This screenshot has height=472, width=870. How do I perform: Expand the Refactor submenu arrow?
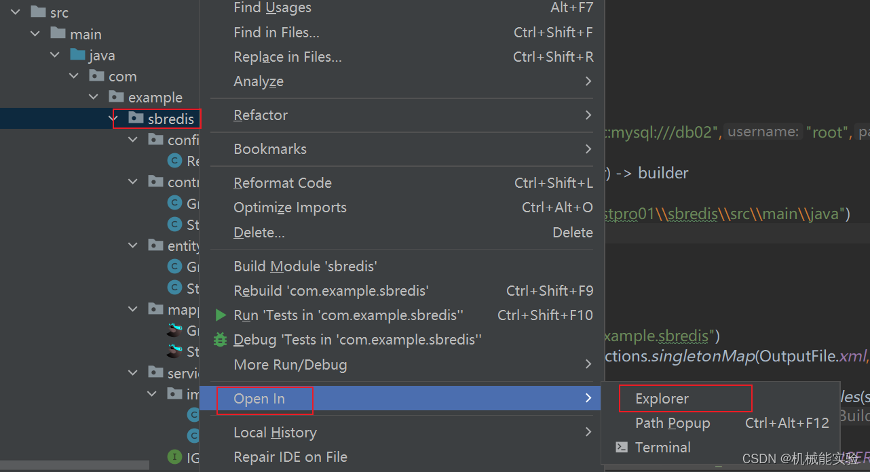(588, 115)
